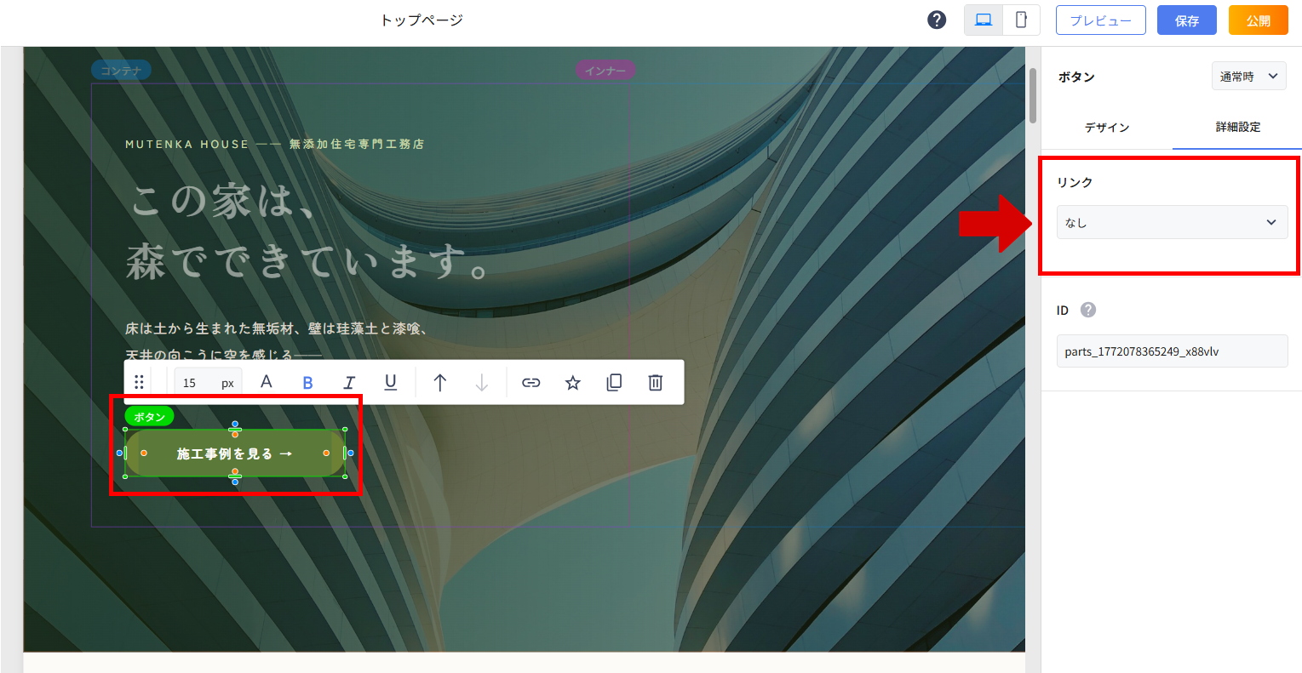
Task: Open the リンク dropdown showing なし
Action: pyautogui.click(x=1172, y=222)
